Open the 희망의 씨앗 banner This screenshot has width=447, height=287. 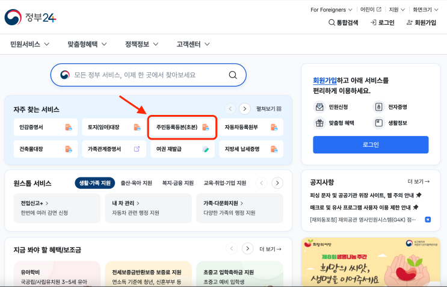(371, 262)
